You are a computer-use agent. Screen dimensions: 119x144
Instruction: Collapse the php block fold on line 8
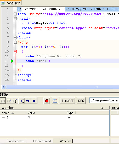tap(15, 42)
